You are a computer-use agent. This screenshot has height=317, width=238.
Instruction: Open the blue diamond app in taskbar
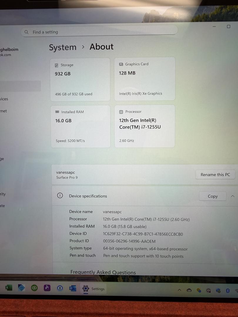21,287
